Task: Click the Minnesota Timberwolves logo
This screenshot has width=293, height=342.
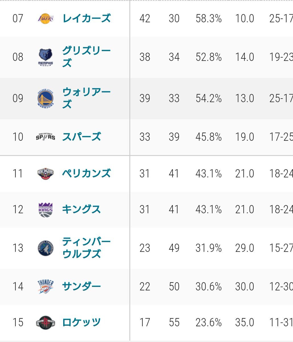Action: click(46, 248)
